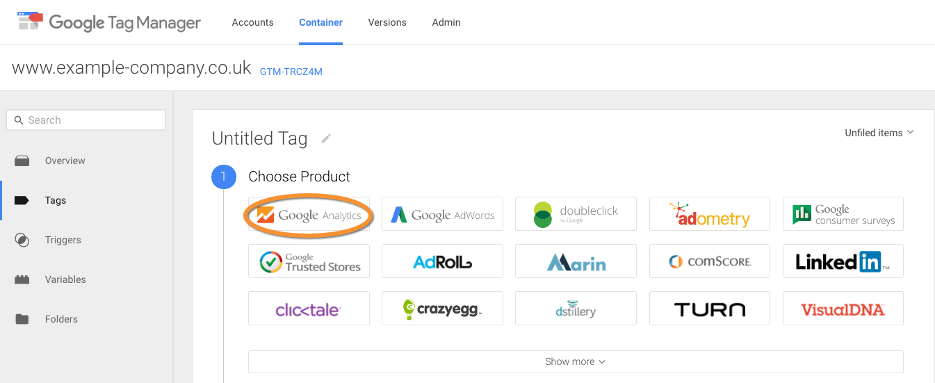
Task: Expand the Show more products list
Action: coord(575,361)
